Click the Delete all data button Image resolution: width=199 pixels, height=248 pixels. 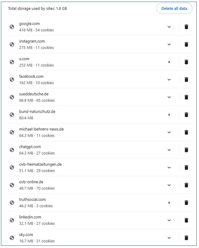point(174,8)
